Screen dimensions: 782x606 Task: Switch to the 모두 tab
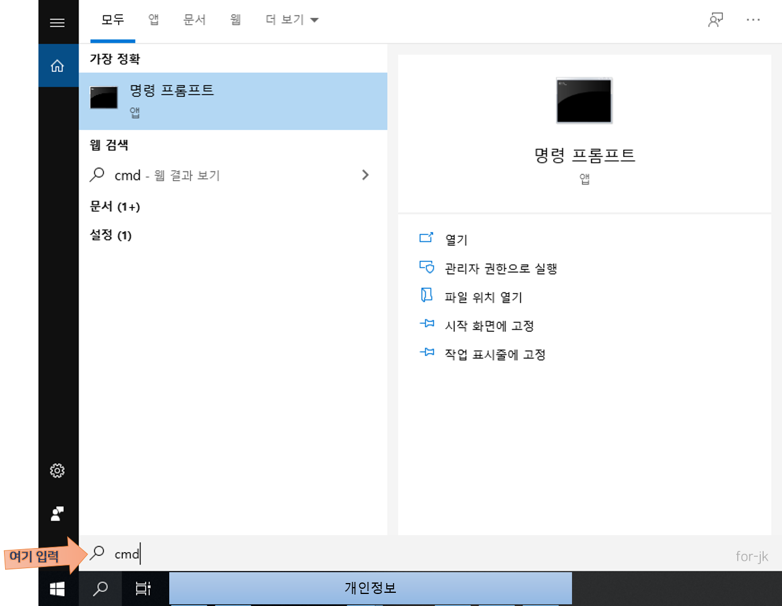tap(112, 20)
